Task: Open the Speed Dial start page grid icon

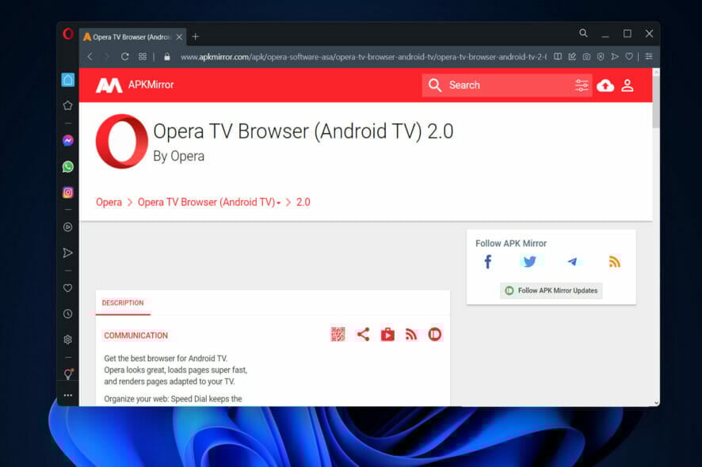Action: [x=143, y=56]
